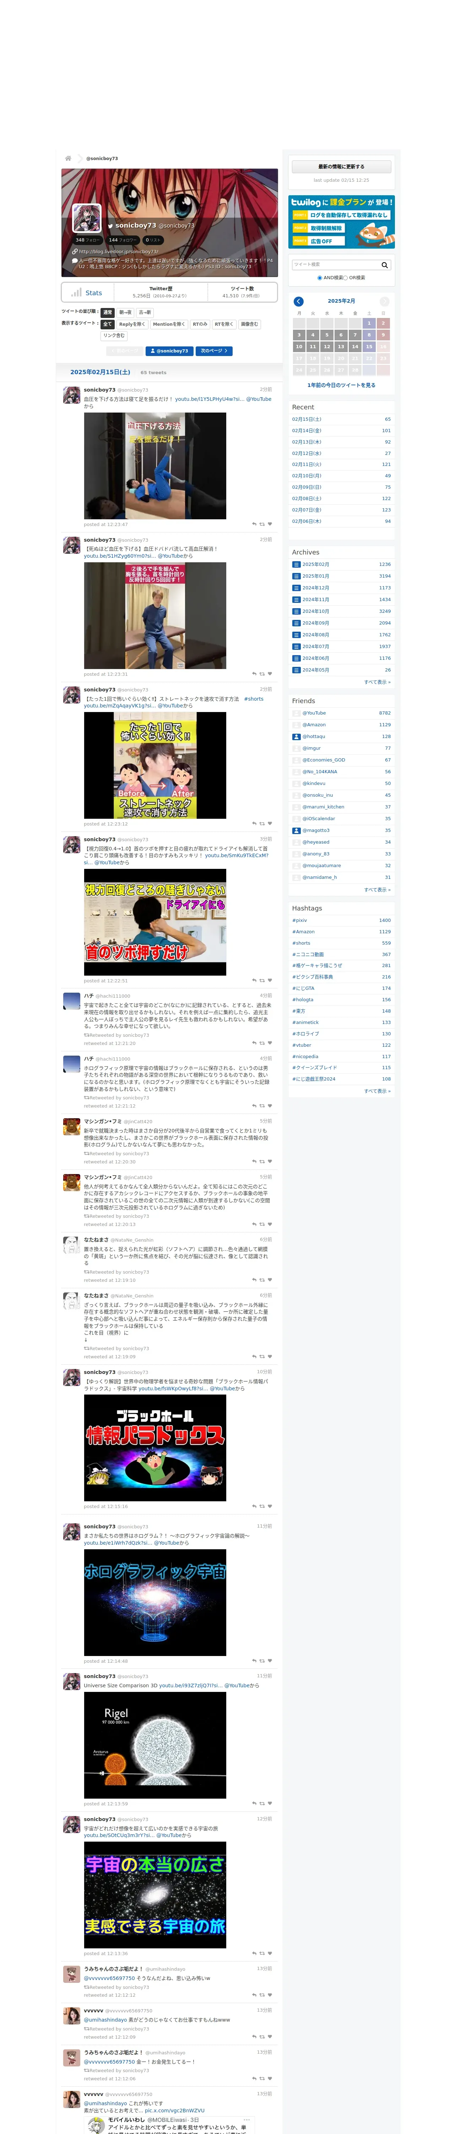Click archive list icon for 2024年08月

tap(296, 635)
